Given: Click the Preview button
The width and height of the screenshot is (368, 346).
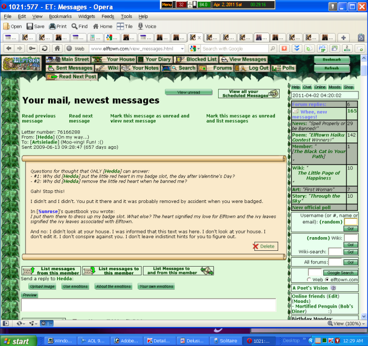Looking at the screenshot, I should coord(30,295).
